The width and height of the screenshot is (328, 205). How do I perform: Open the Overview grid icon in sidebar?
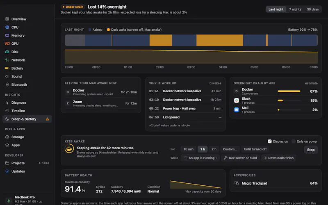point(7,19)
